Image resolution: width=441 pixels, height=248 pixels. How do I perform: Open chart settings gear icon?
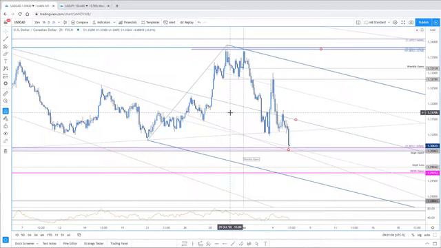(395, 22)
